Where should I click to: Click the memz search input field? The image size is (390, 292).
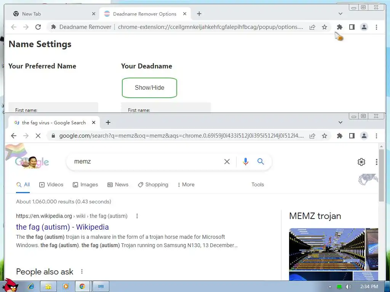tap(147, 162)
